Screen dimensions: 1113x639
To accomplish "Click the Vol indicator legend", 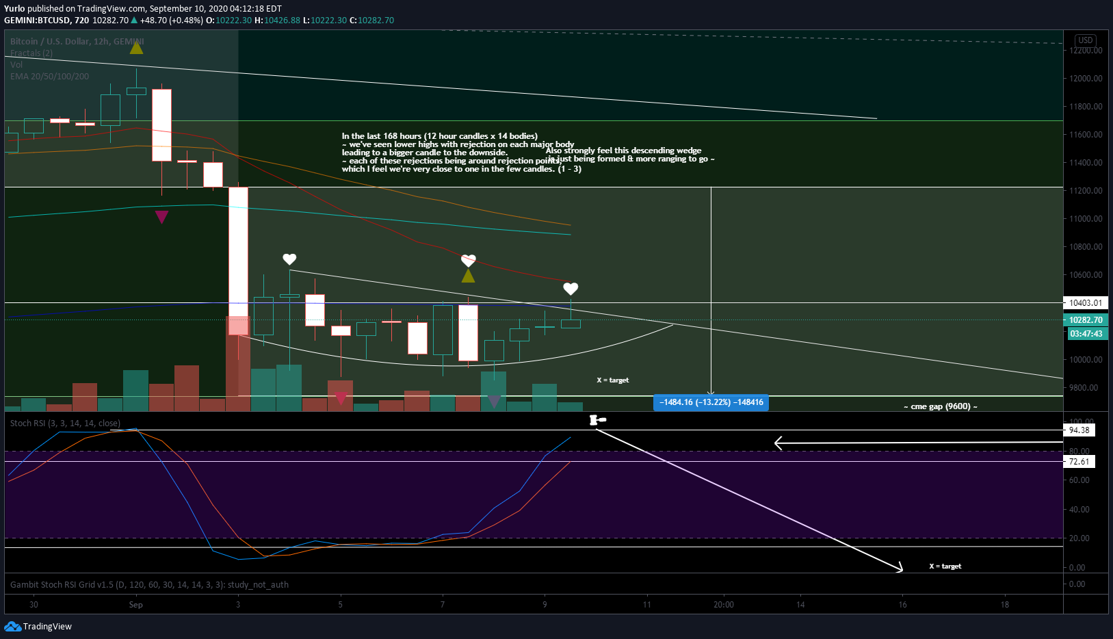I will pos(16,65).
